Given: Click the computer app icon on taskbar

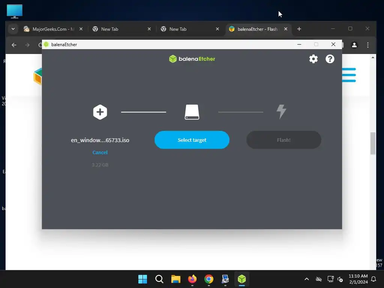Looking at the screenshot, I should 225,279.
